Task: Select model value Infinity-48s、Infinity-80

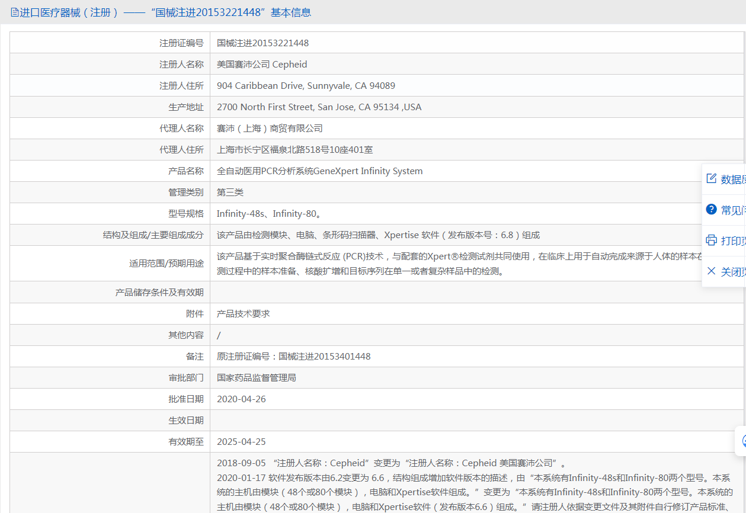Action: [270, 214]
